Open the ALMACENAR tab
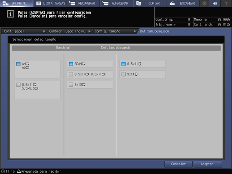 click(x=117, y=3)
